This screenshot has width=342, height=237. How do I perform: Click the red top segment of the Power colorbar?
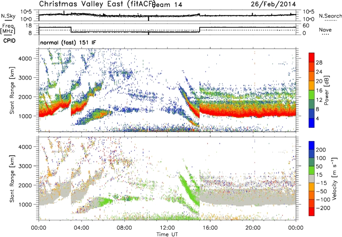click(x=312, y=57)
